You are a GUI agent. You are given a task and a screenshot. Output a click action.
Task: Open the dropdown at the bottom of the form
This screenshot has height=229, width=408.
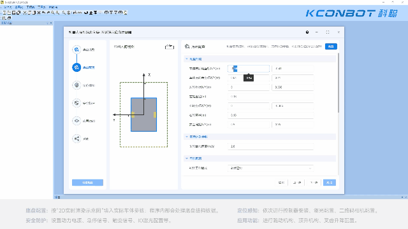[x=270, y=168]
